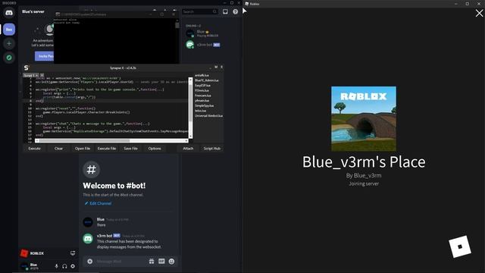The image size is (485, 273).
Task: Open the Script Hub in Synapse X
Action: coord(212,149)
